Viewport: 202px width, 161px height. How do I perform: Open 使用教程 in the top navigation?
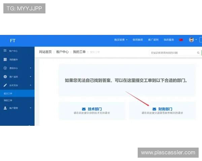[138, 40]
